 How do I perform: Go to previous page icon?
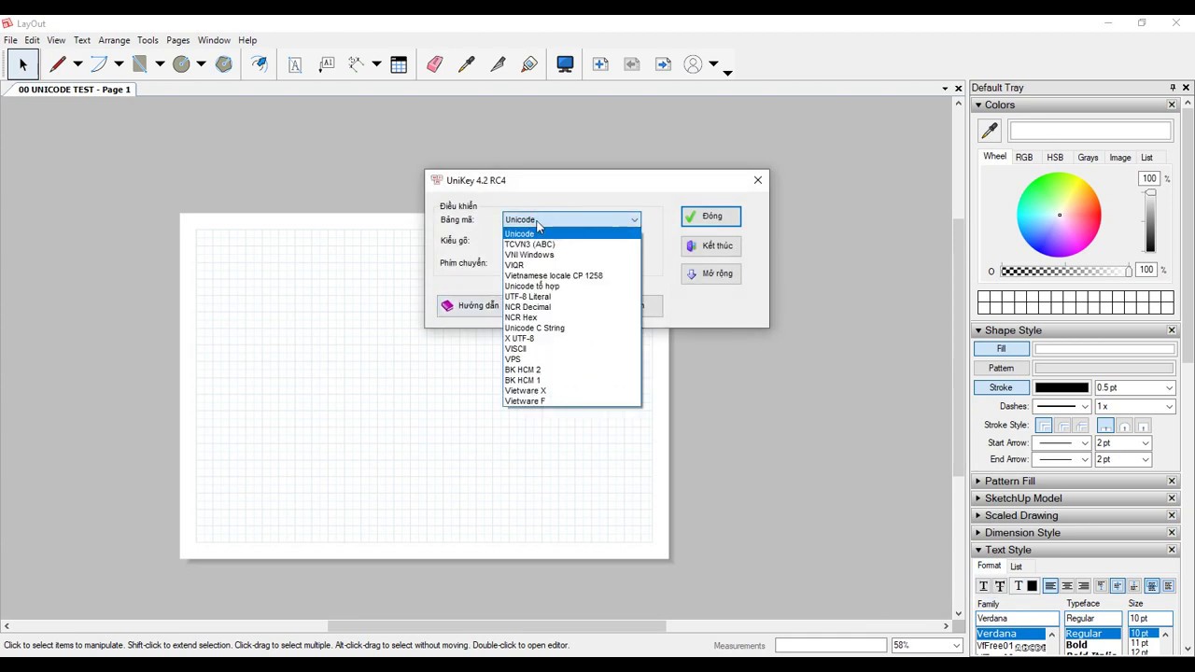[x=632, y=64]
